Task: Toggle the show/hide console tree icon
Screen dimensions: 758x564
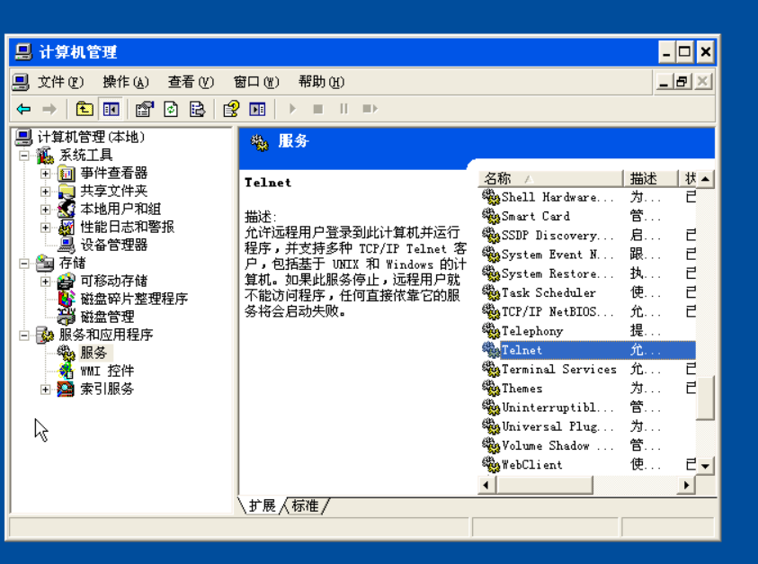Action: (111, 110)
